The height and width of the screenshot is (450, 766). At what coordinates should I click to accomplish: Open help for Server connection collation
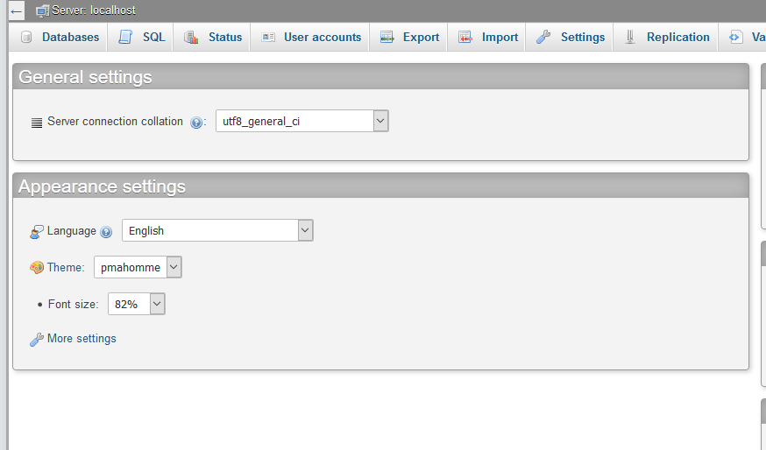click(196, 123)
